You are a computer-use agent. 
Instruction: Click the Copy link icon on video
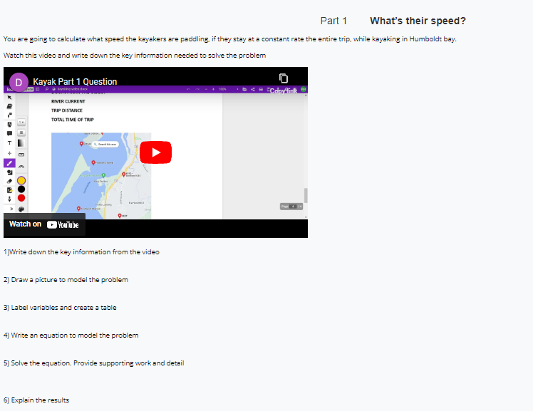[284, 78]
